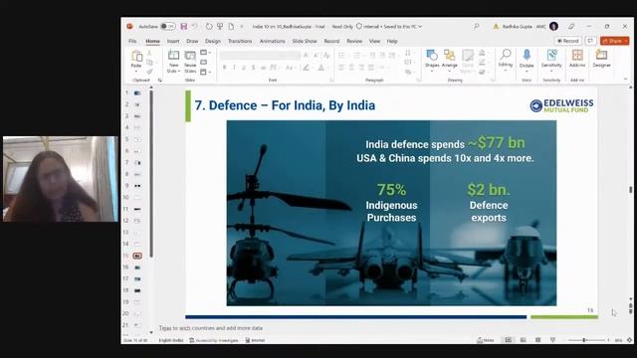Click the Reuse Slides icon
Viewport: 637px width, 358px height.
tap(190, 56)
